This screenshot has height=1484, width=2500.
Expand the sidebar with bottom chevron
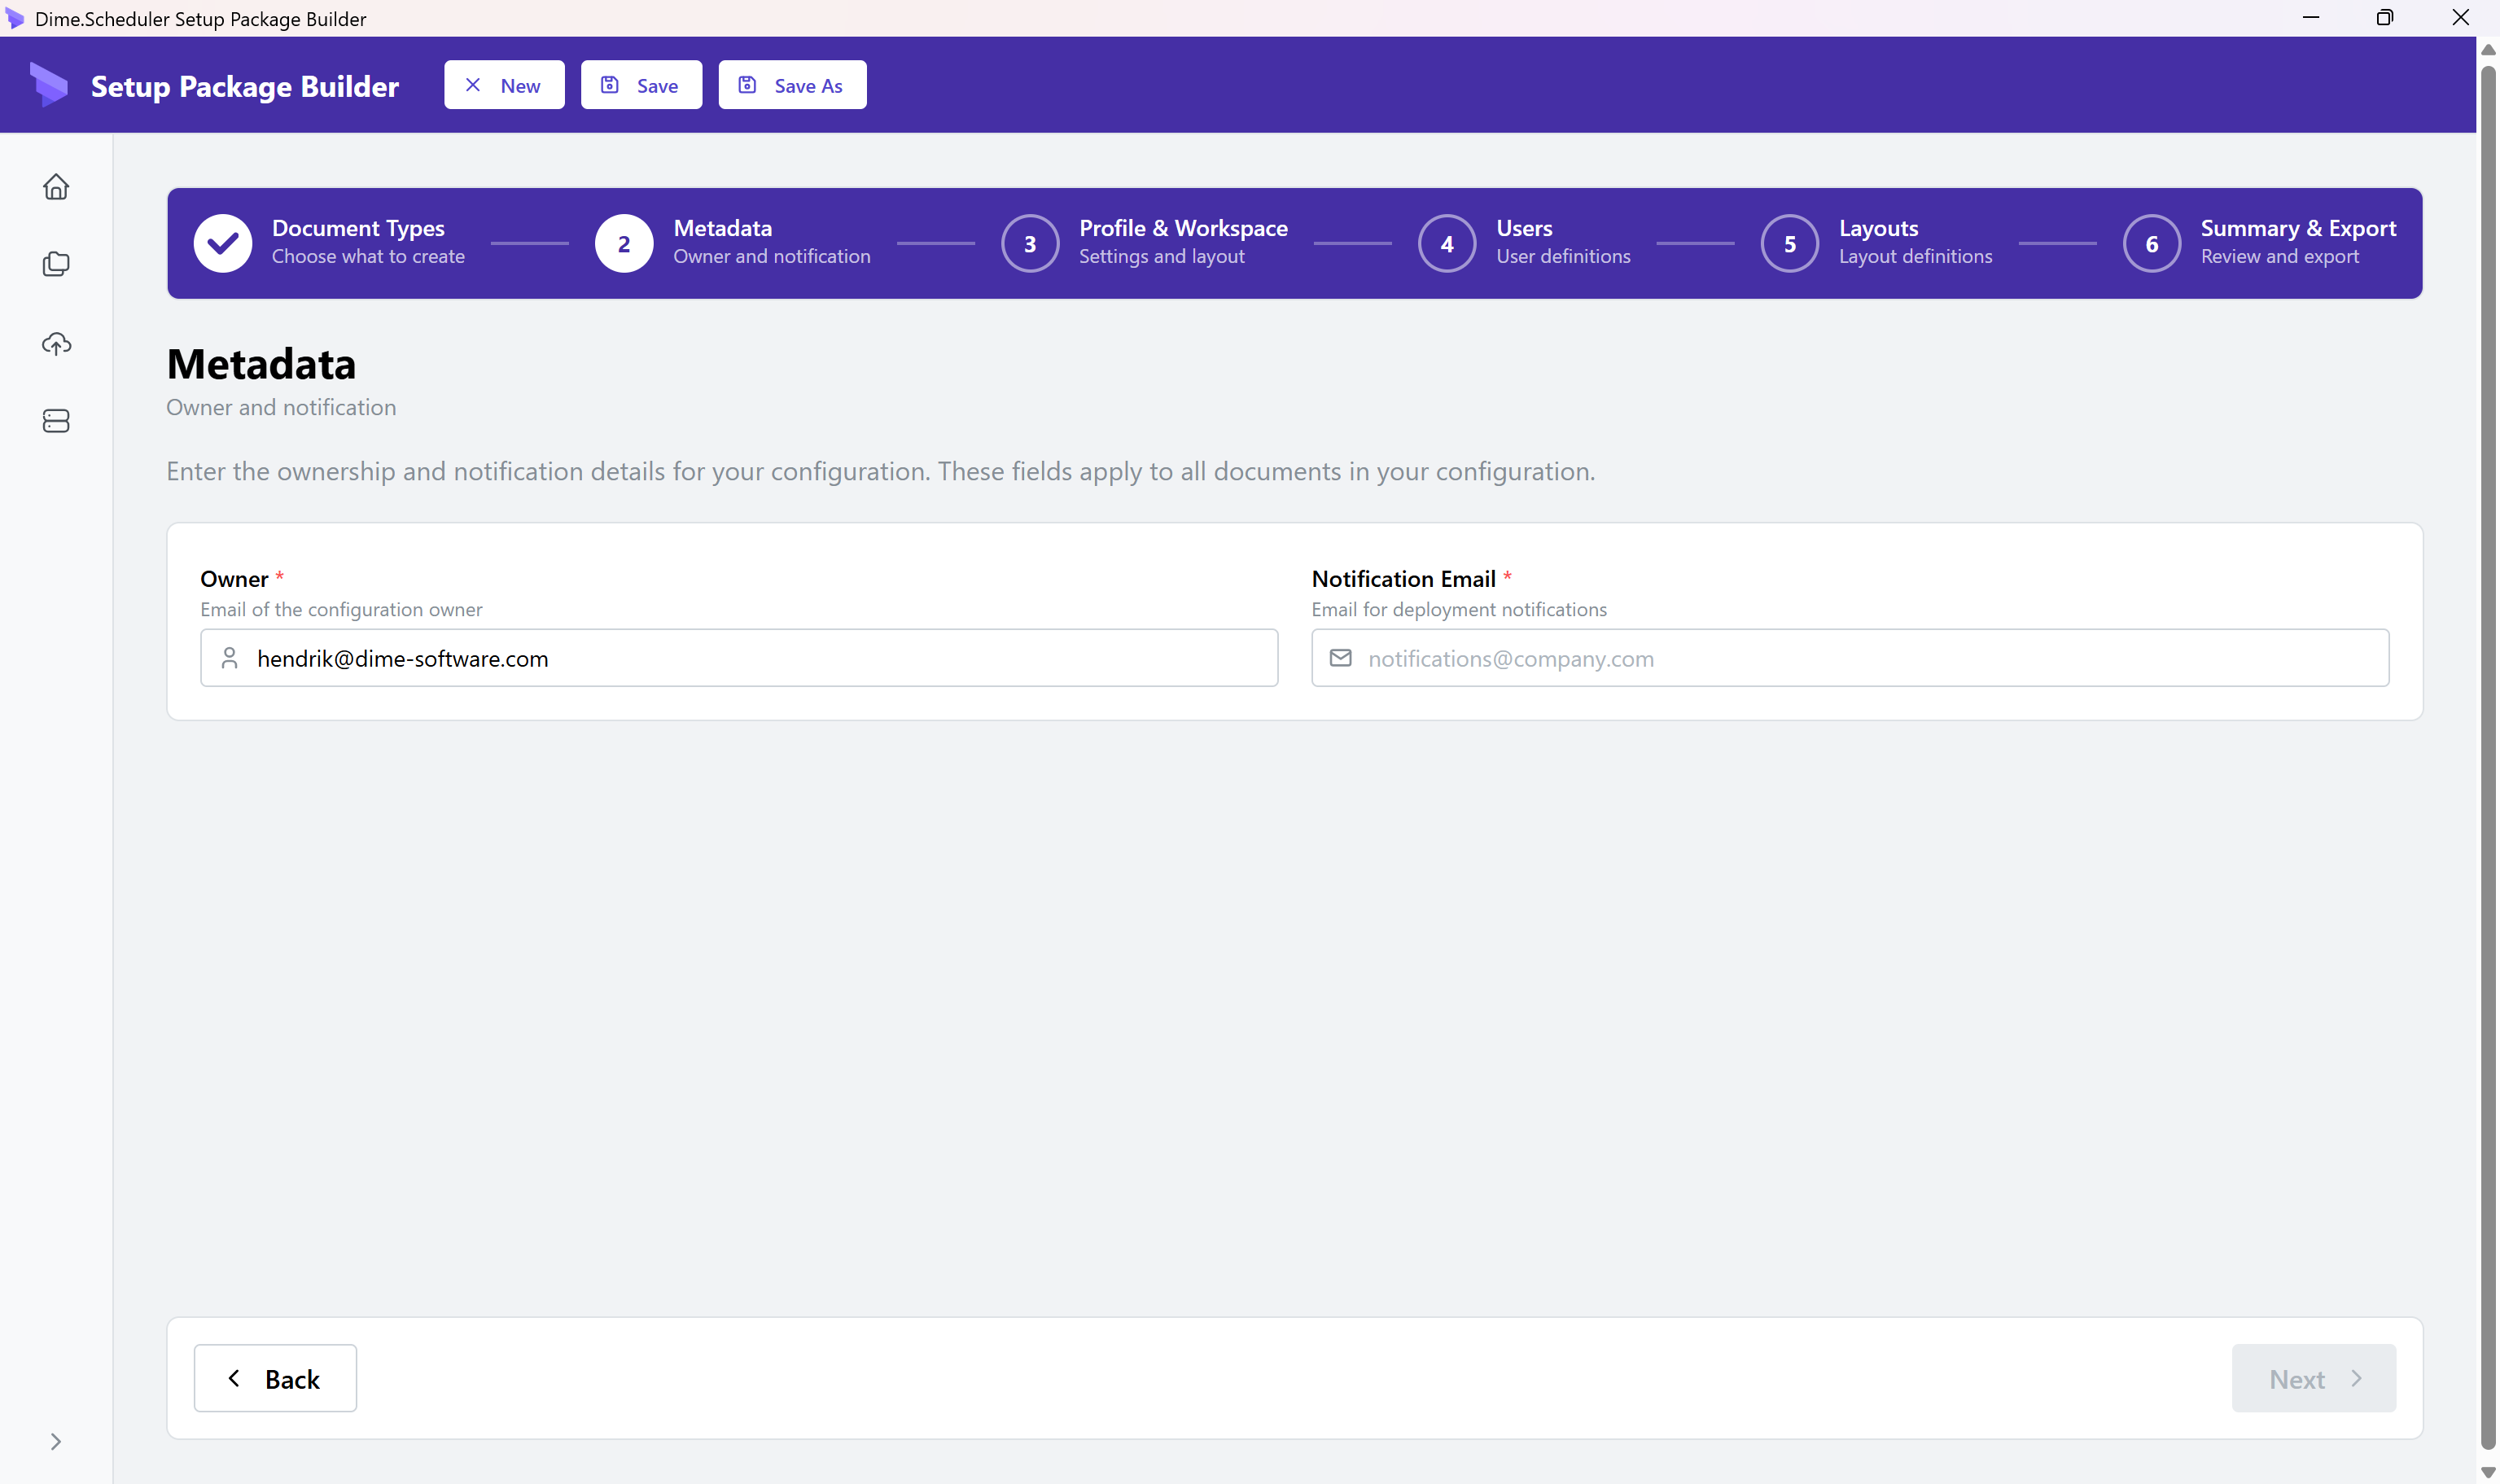tap(56, 1441)
